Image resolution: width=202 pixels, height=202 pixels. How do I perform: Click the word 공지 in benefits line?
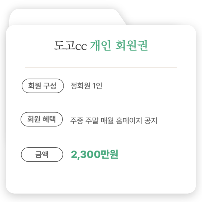(151, 120)
